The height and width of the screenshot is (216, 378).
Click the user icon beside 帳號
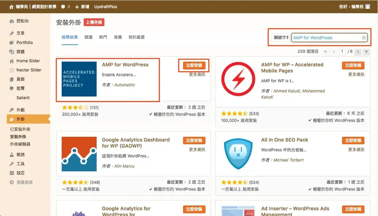tap(12, 154)
